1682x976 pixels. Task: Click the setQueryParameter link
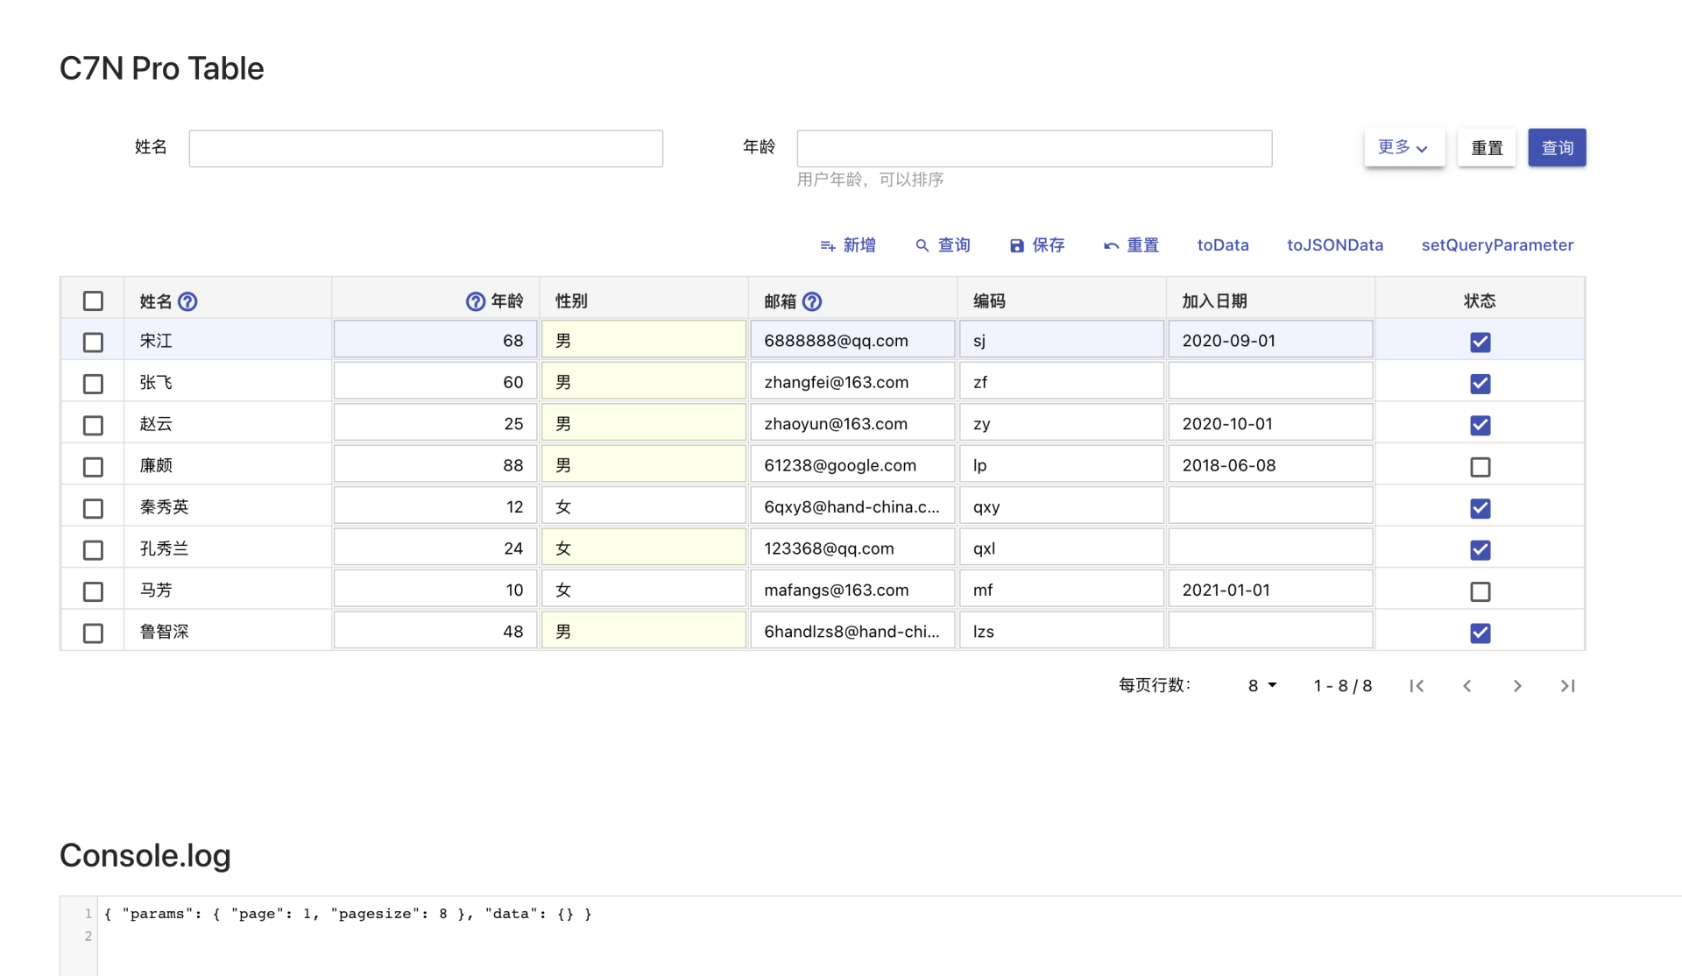pyautogui.click(x=1497, y=245)
